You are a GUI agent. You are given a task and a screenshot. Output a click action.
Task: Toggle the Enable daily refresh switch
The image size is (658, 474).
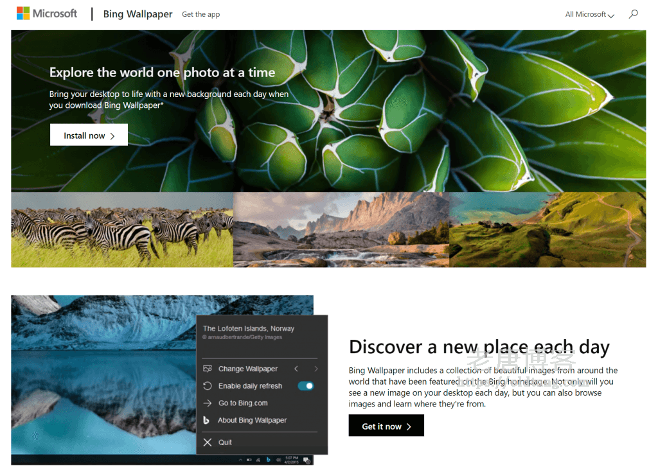[x=306, y=386]
